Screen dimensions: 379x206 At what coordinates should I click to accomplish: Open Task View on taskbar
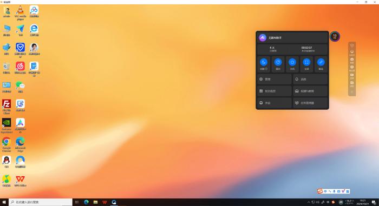[x=77, y=202]
